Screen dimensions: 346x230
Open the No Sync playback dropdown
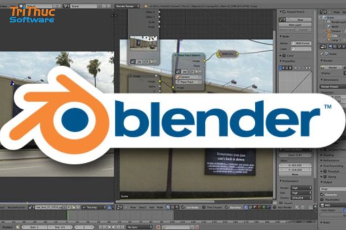pos(140,227)
